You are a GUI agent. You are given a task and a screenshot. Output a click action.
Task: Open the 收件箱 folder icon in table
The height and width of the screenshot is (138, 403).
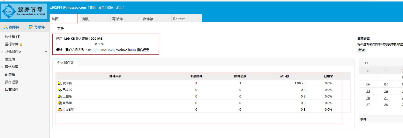pyautogui.click(x=59, y=83)
